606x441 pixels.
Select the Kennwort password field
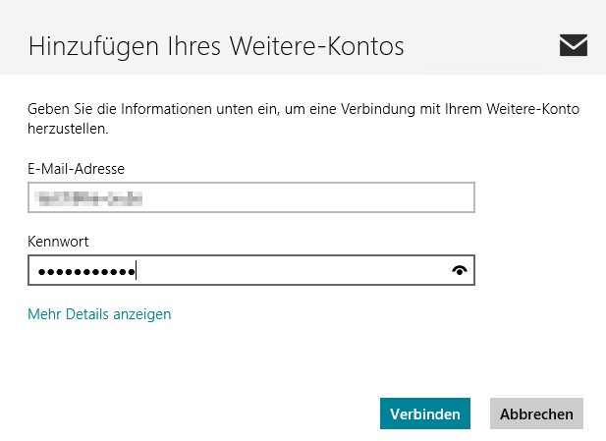point(251,270)
